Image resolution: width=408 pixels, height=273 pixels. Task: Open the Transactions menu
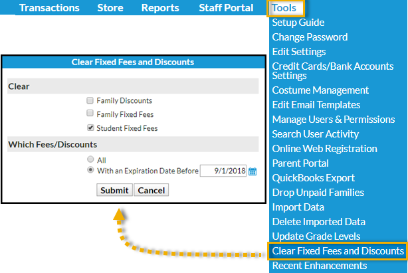pyautogui.click(x=49, y=8)
